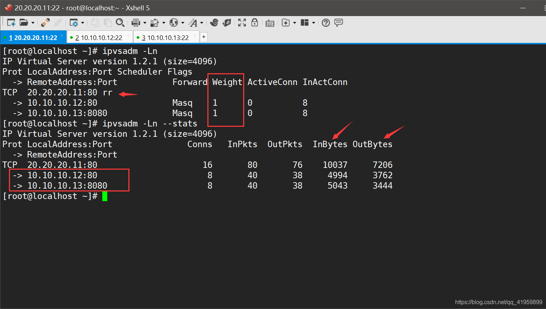Viewport: 546px width, 309px height.
Task: Click the 'Conns' column header
Action: (x=200, y=144)
